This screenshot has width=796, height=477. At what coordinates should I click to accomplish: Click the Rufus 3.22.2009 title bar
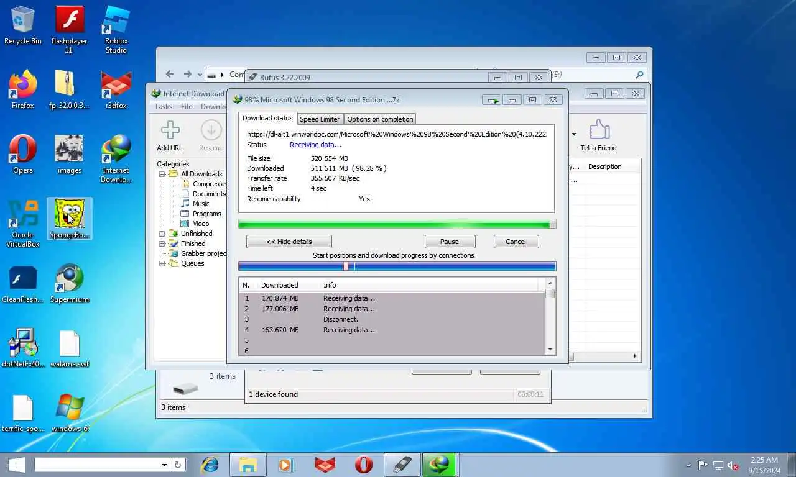point(367,77)
